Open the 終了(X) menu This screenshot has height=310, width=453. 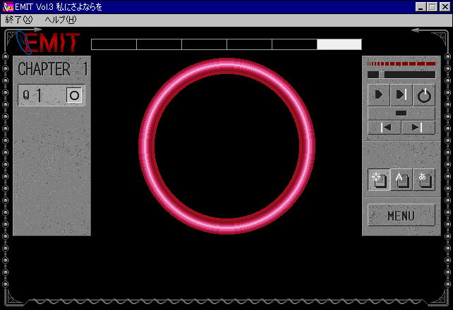(19, 20)
